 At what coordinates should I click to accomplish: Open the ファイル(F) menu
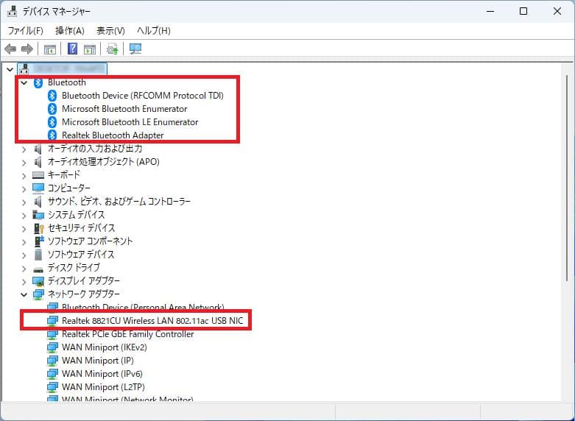[x=25, y=31]
